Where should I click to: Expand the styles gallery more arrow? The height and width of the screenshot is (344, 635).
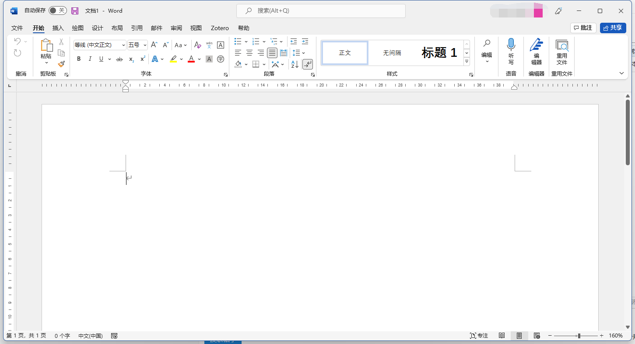pyautogui.click(x=467, y=62)
